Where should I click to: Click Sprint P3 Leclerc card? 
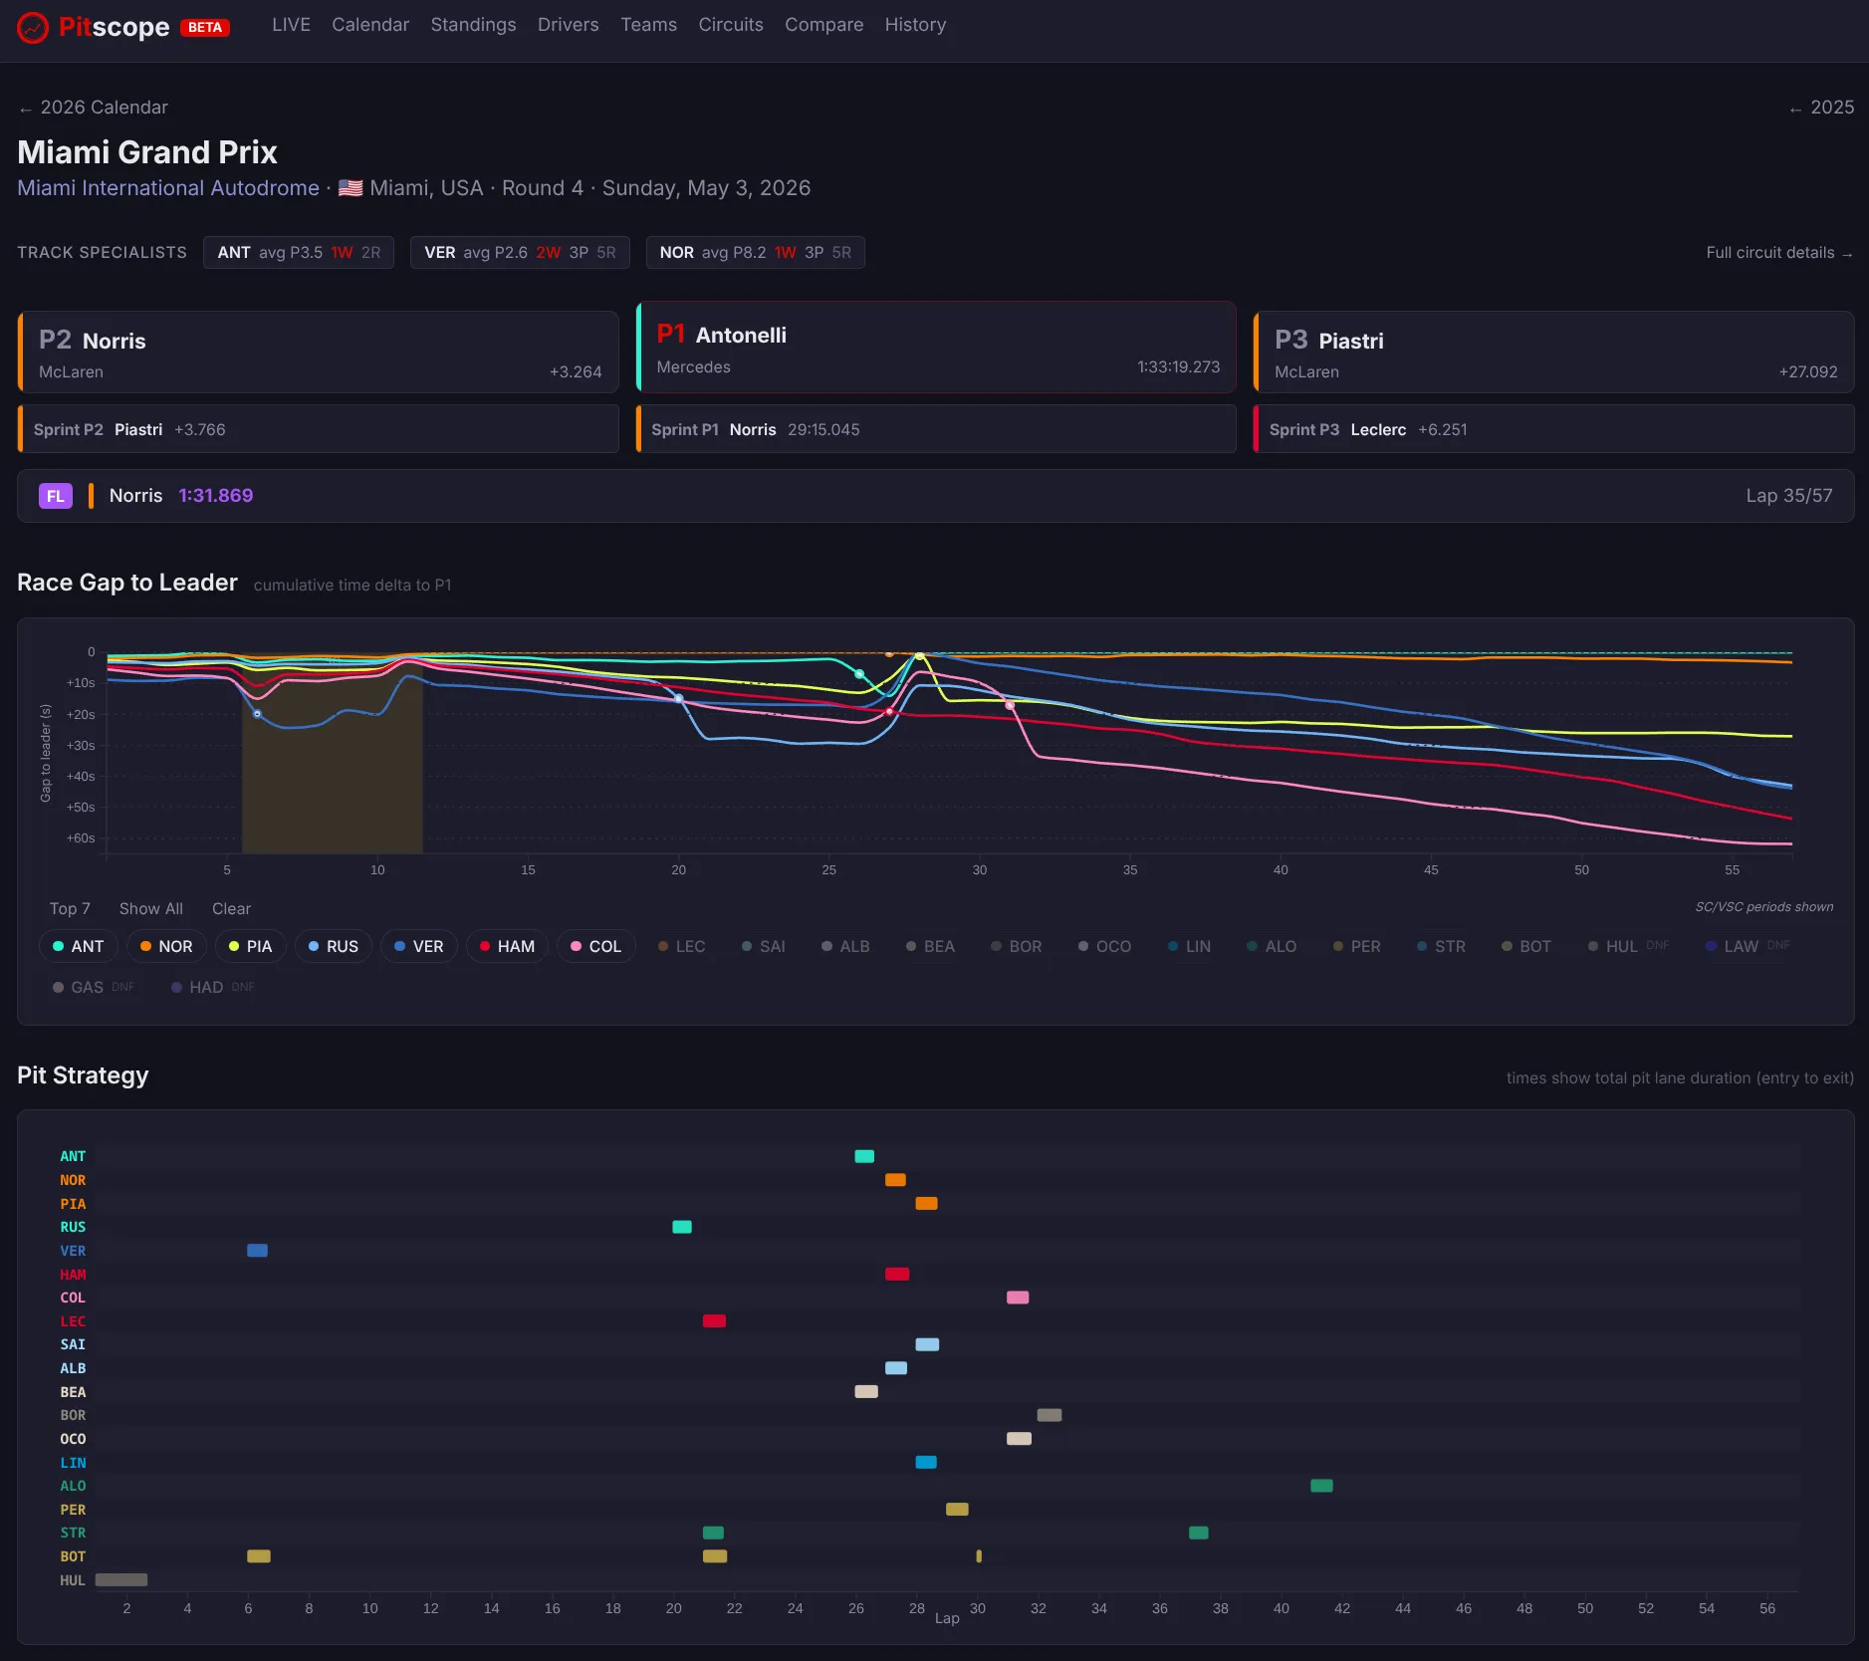tap(1553, 429)
